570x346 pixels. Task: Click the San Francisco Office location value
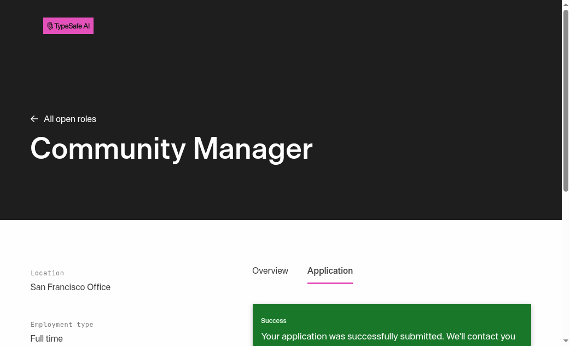coord(70,287)
